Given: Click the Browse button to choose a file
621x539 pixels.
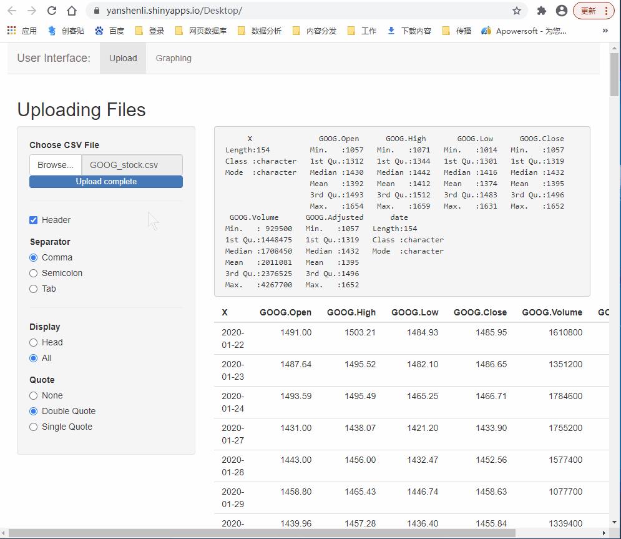Looking at the screenshot, I should [55, 165].
